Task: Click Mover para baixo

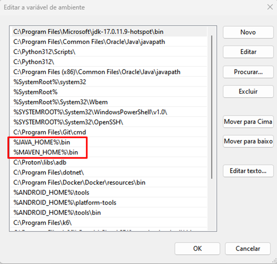Action: pyautogui.click(x=248, y=141)
